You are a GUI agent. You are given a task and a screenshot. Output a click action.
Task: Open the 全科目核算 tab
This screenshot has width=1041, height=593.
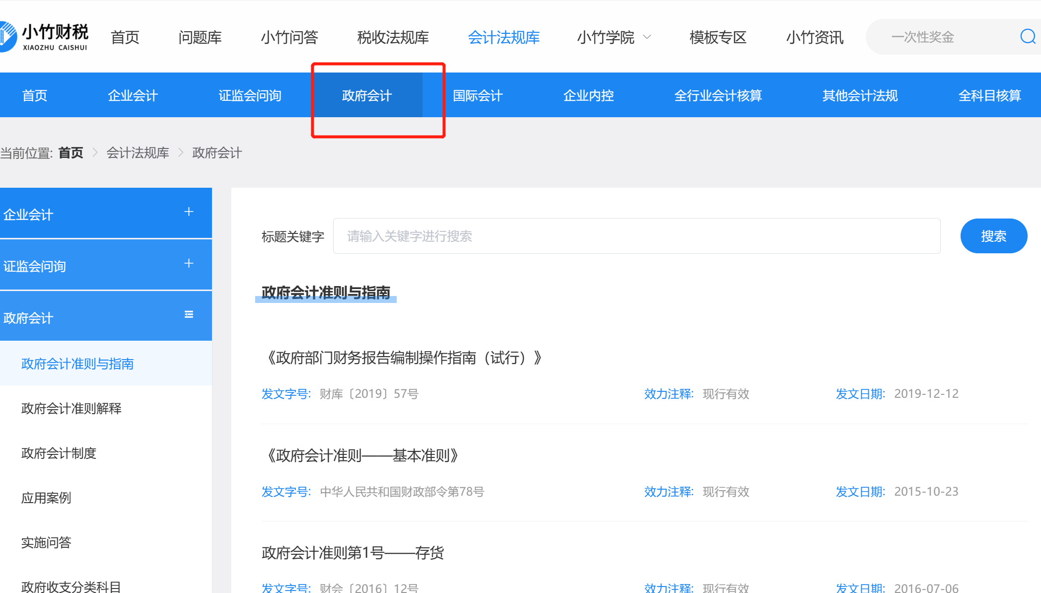(x=989, y=95)
